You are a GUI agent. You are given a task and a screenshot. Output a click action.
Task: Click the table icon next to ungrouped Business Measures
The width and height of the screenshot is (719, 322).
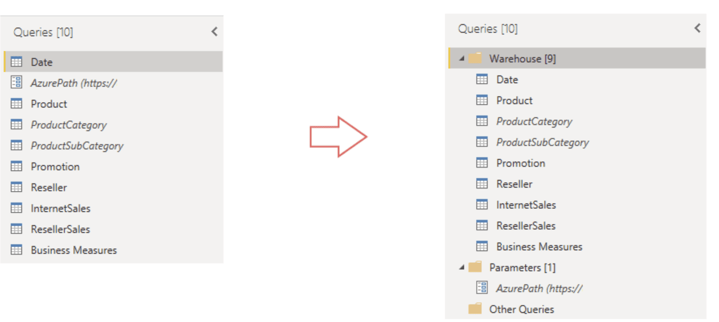point(16,250)
